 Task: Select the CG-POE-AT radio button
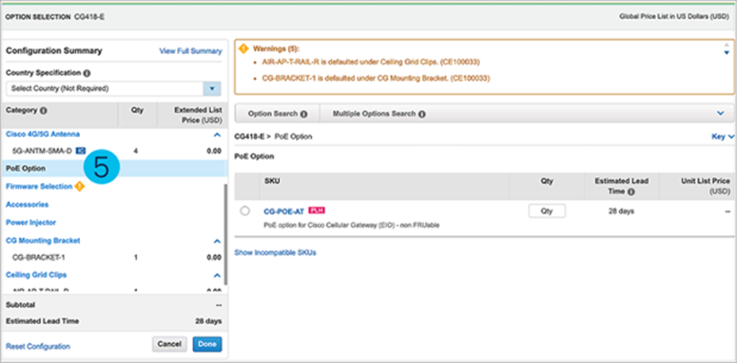click(245, 211)
